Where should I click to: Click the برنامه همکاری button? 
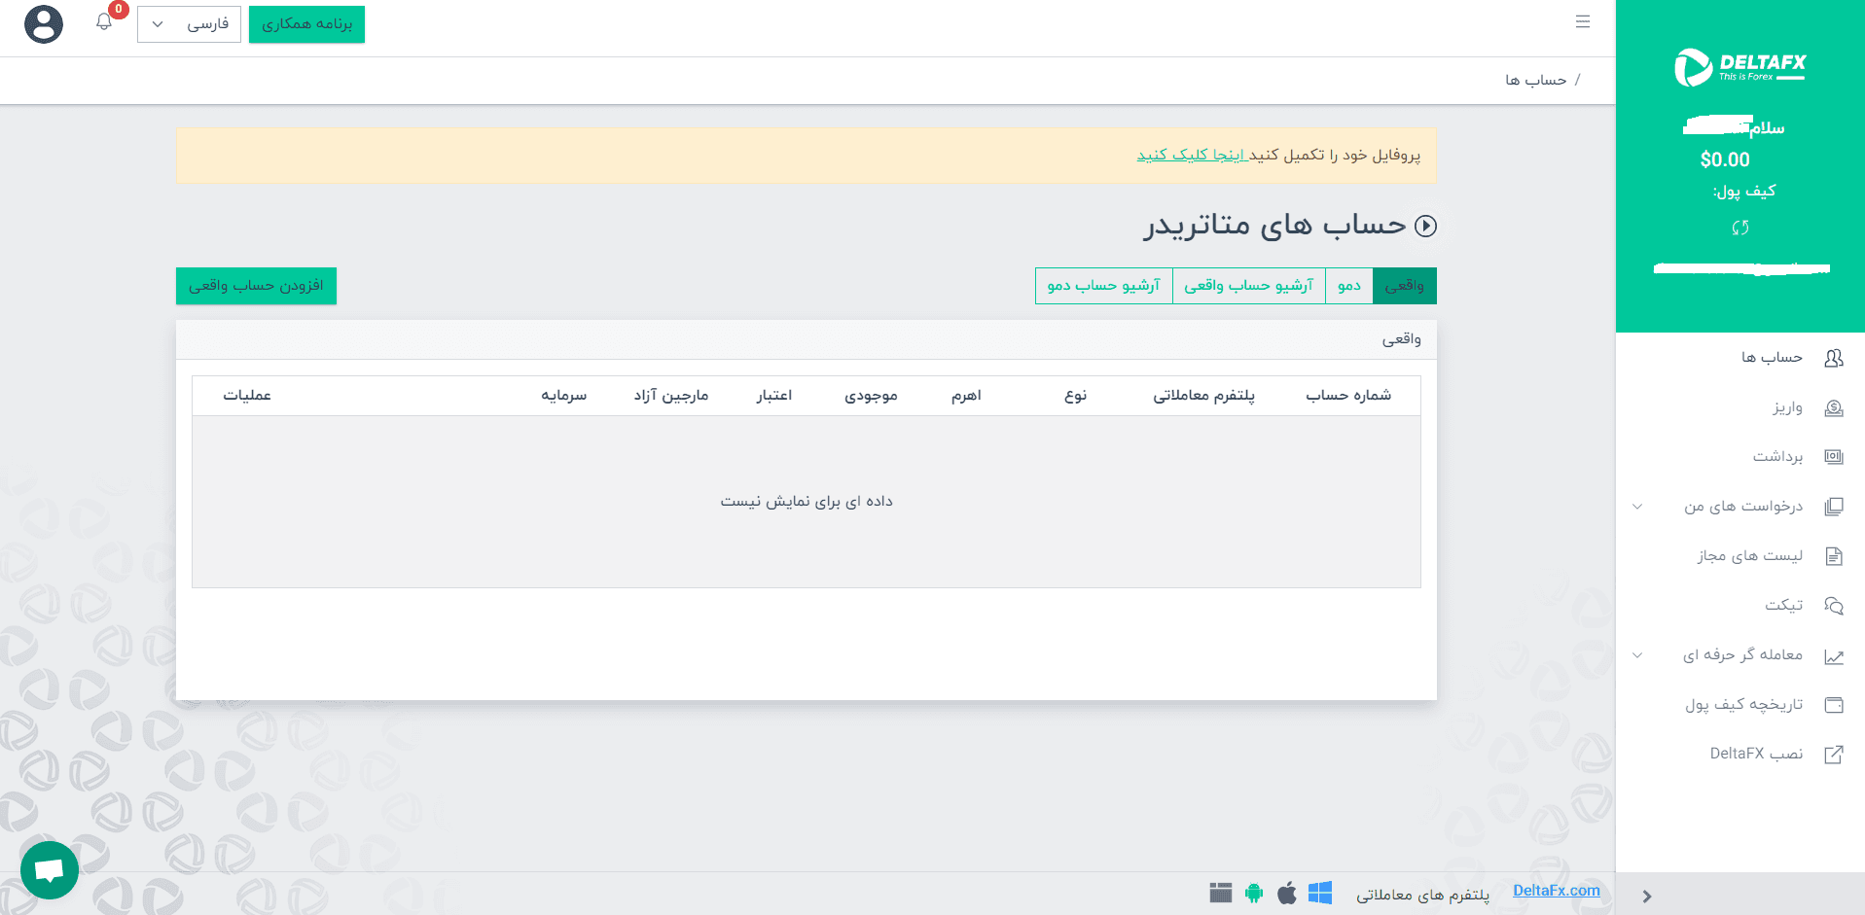coord(307,24)
